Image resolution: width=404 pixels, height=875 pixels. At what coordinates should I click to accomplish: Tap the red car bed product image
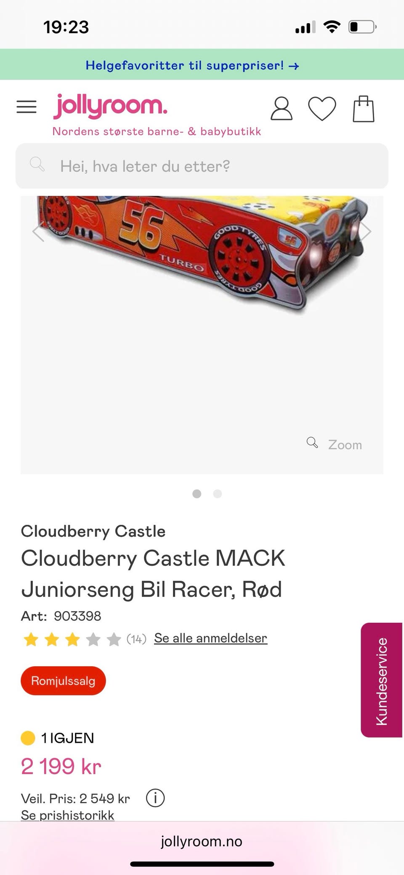click(x=202, y=253)
